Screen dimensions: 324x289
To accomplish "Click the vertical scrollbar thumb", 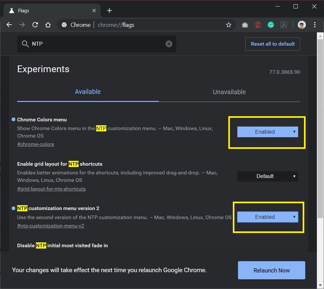I will pos(320,128).
